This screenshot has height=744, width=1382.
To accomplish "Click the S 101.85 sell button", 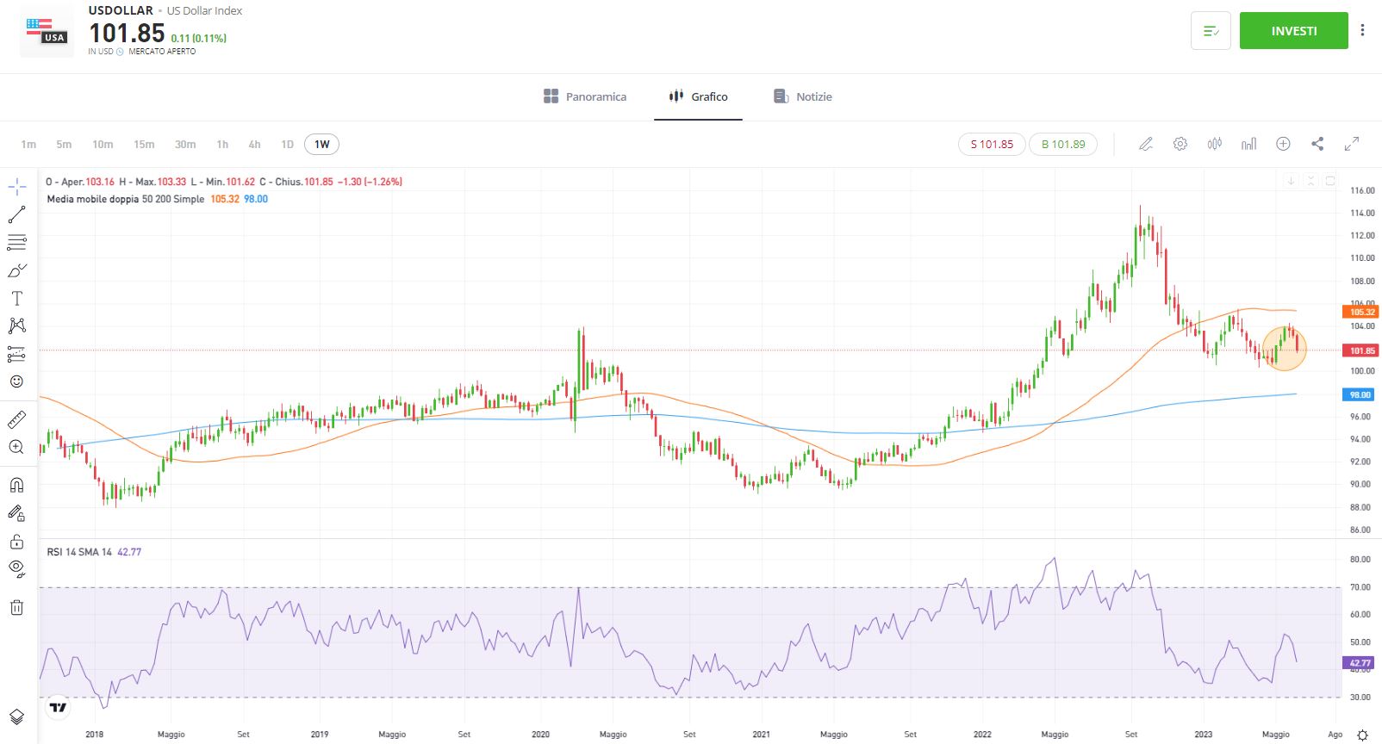I will [x=992, y=145].
